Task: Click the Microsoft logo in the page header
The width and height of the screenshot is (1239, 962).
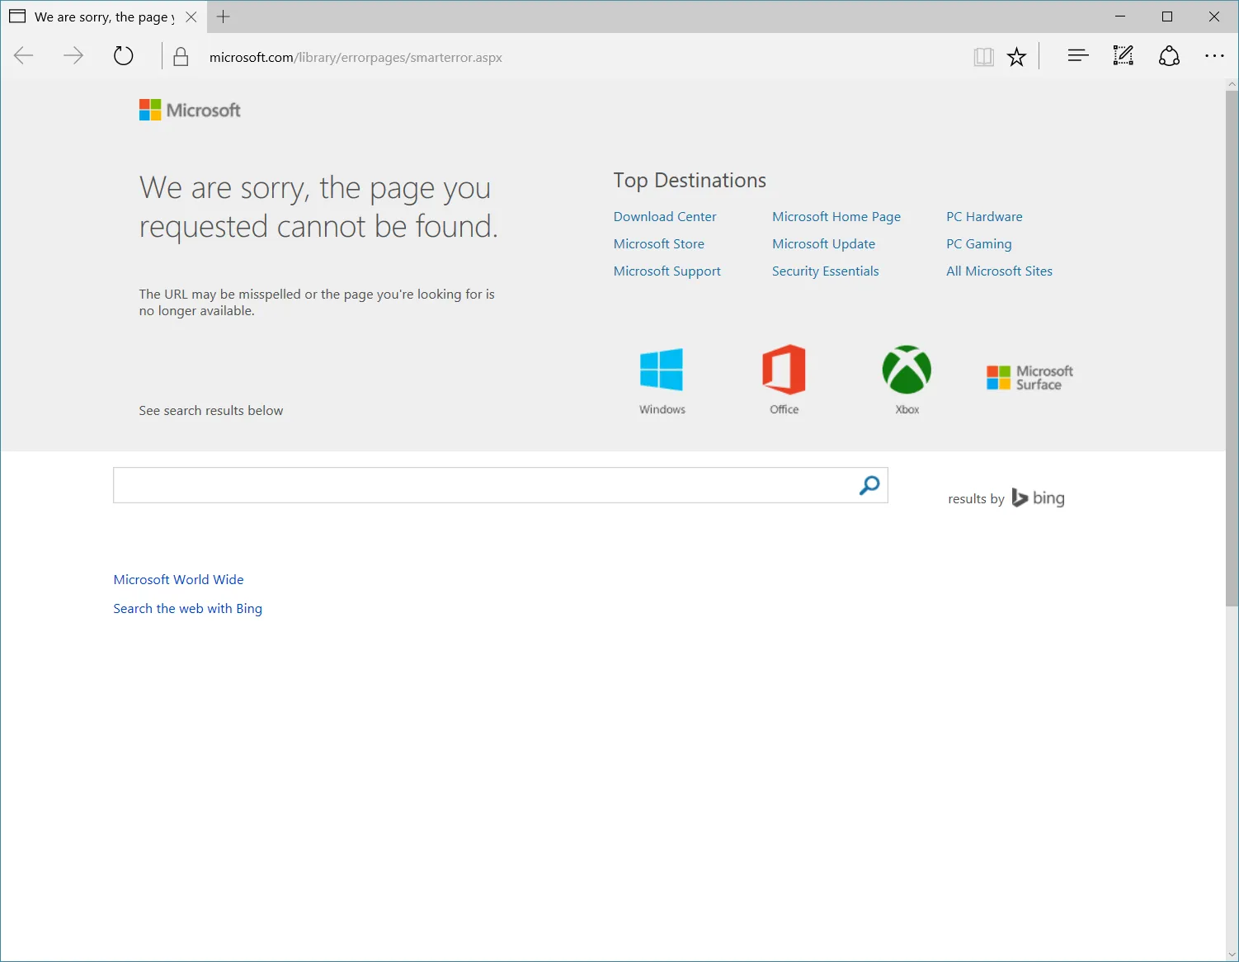Action: [x=189, y=109]
